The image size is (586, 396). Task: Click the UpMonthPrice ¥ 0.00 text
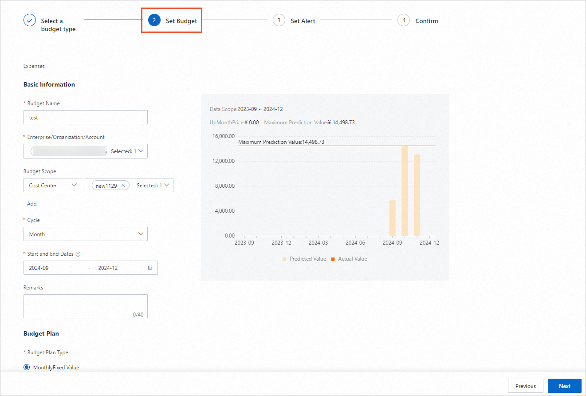[234, 123]
